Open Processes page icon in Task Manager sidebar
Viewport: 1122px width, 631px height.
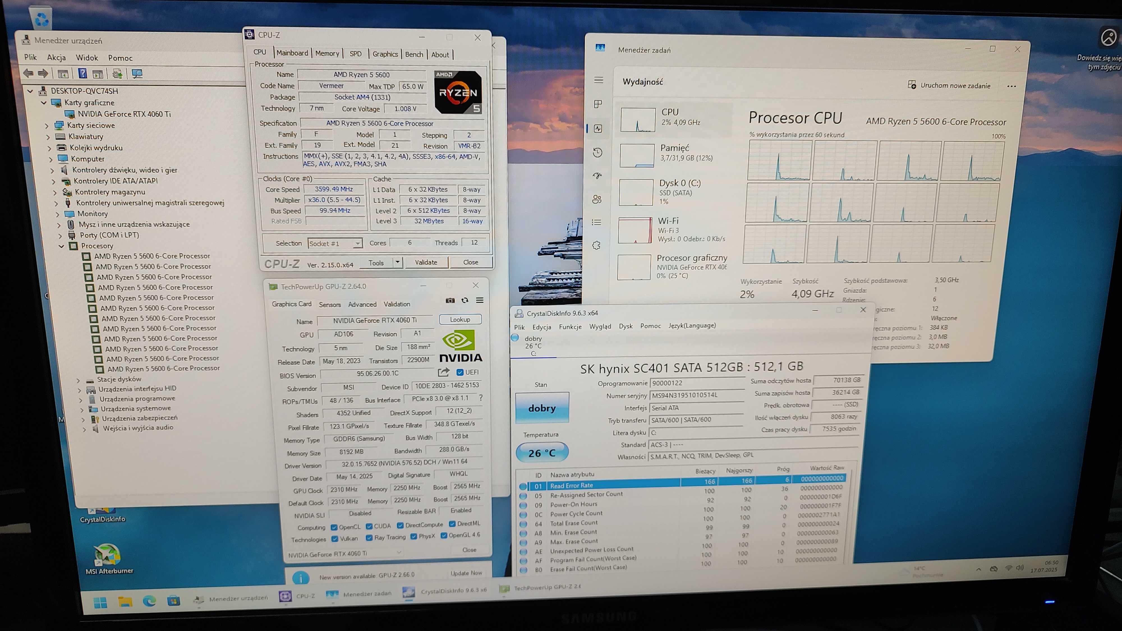598,104
